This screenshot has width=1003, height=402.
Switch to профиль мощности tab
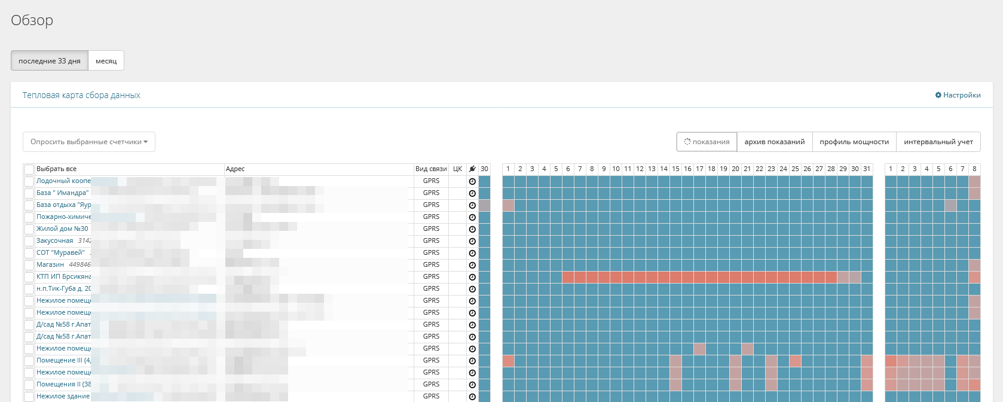854,142
